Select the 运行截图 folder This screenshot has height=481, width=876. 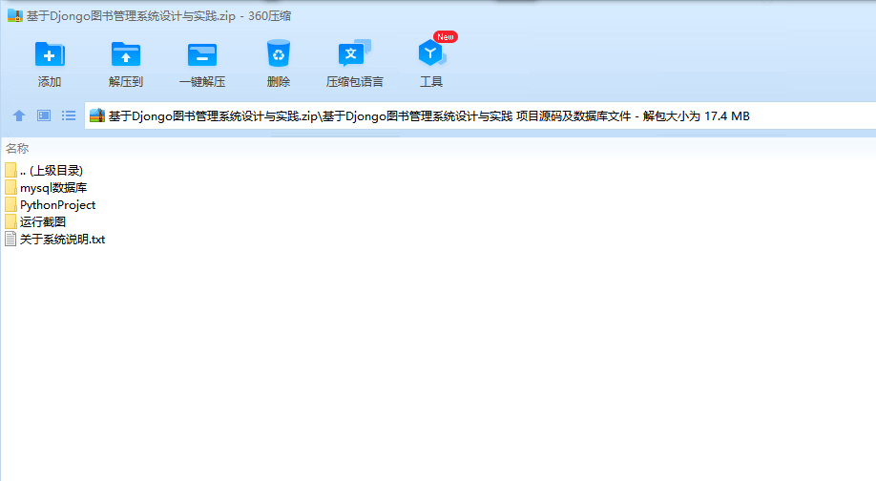[35, 222]
